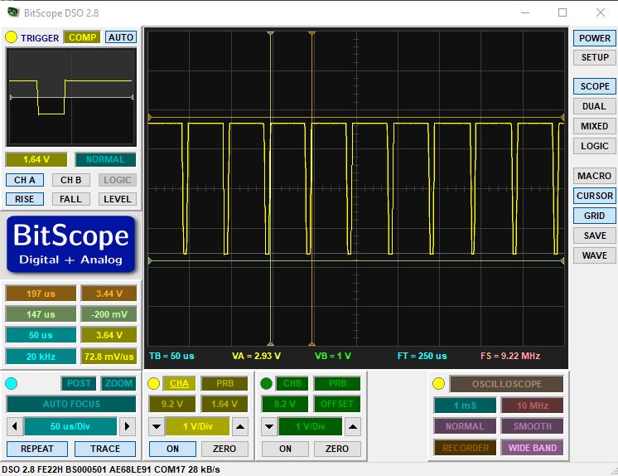Viewport: 618px width, 476px height.
Task: Toggle the GRID display
Action: (x=594, y=216)
